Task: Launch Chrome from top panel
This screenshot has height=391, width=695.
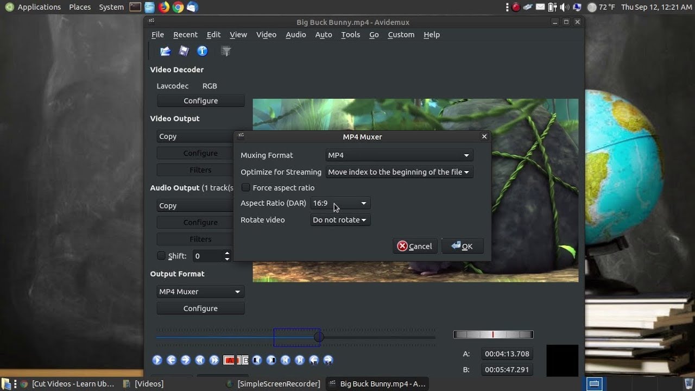Action: [178, 7]
